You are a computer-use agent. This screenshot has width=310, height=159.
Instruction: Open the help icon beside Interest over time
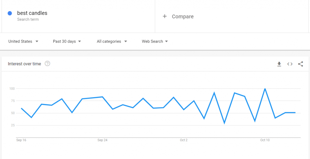pyautogui.click(x=48, y=64)
